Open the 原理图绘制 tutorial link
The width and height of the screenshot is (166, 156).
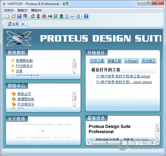pyautogui.click(x=24, y=61)
